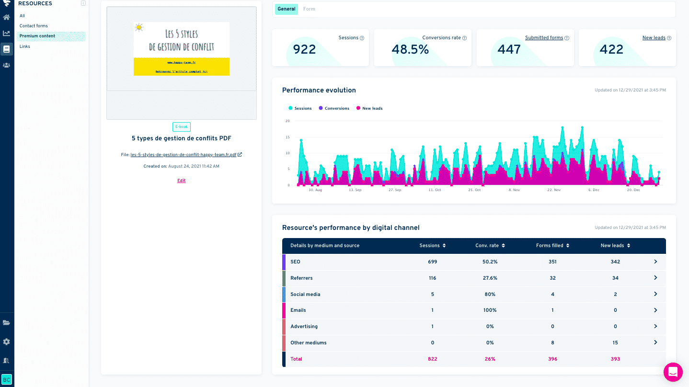Click the app logo at sidebar top
The height and width of the screenshot is (387, 689).
[7, 3]
